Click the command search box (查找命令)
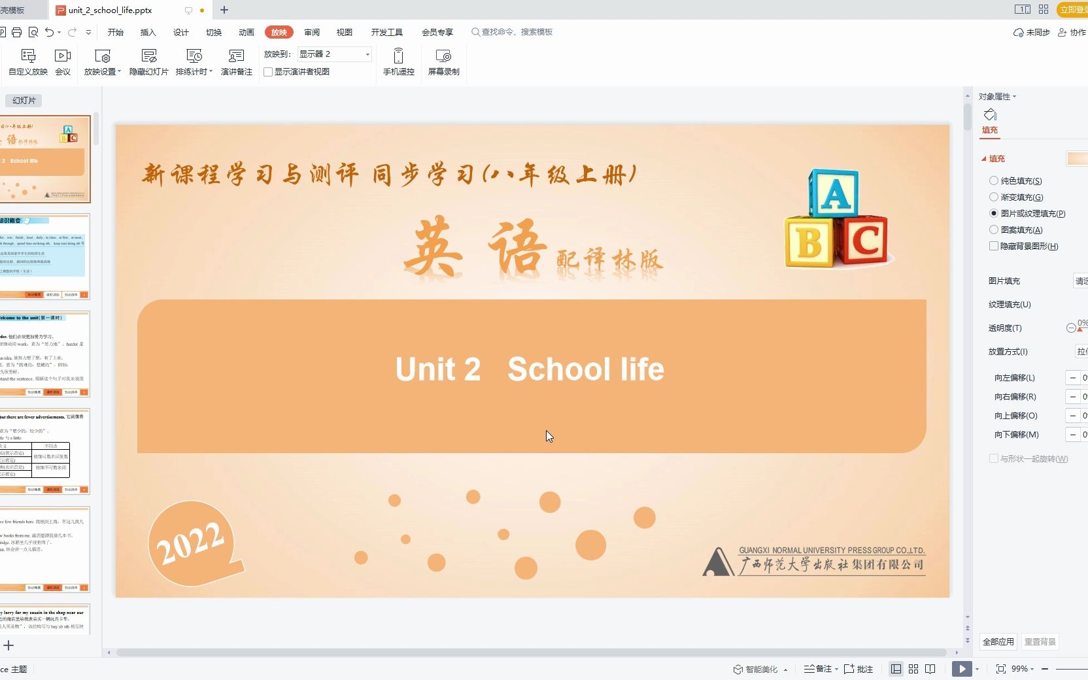 coord(512,32)
